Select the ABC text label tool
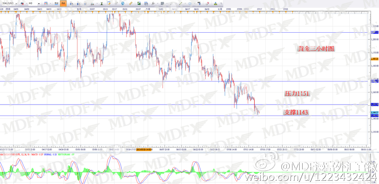379x184 pixels. tap(199, 4)
